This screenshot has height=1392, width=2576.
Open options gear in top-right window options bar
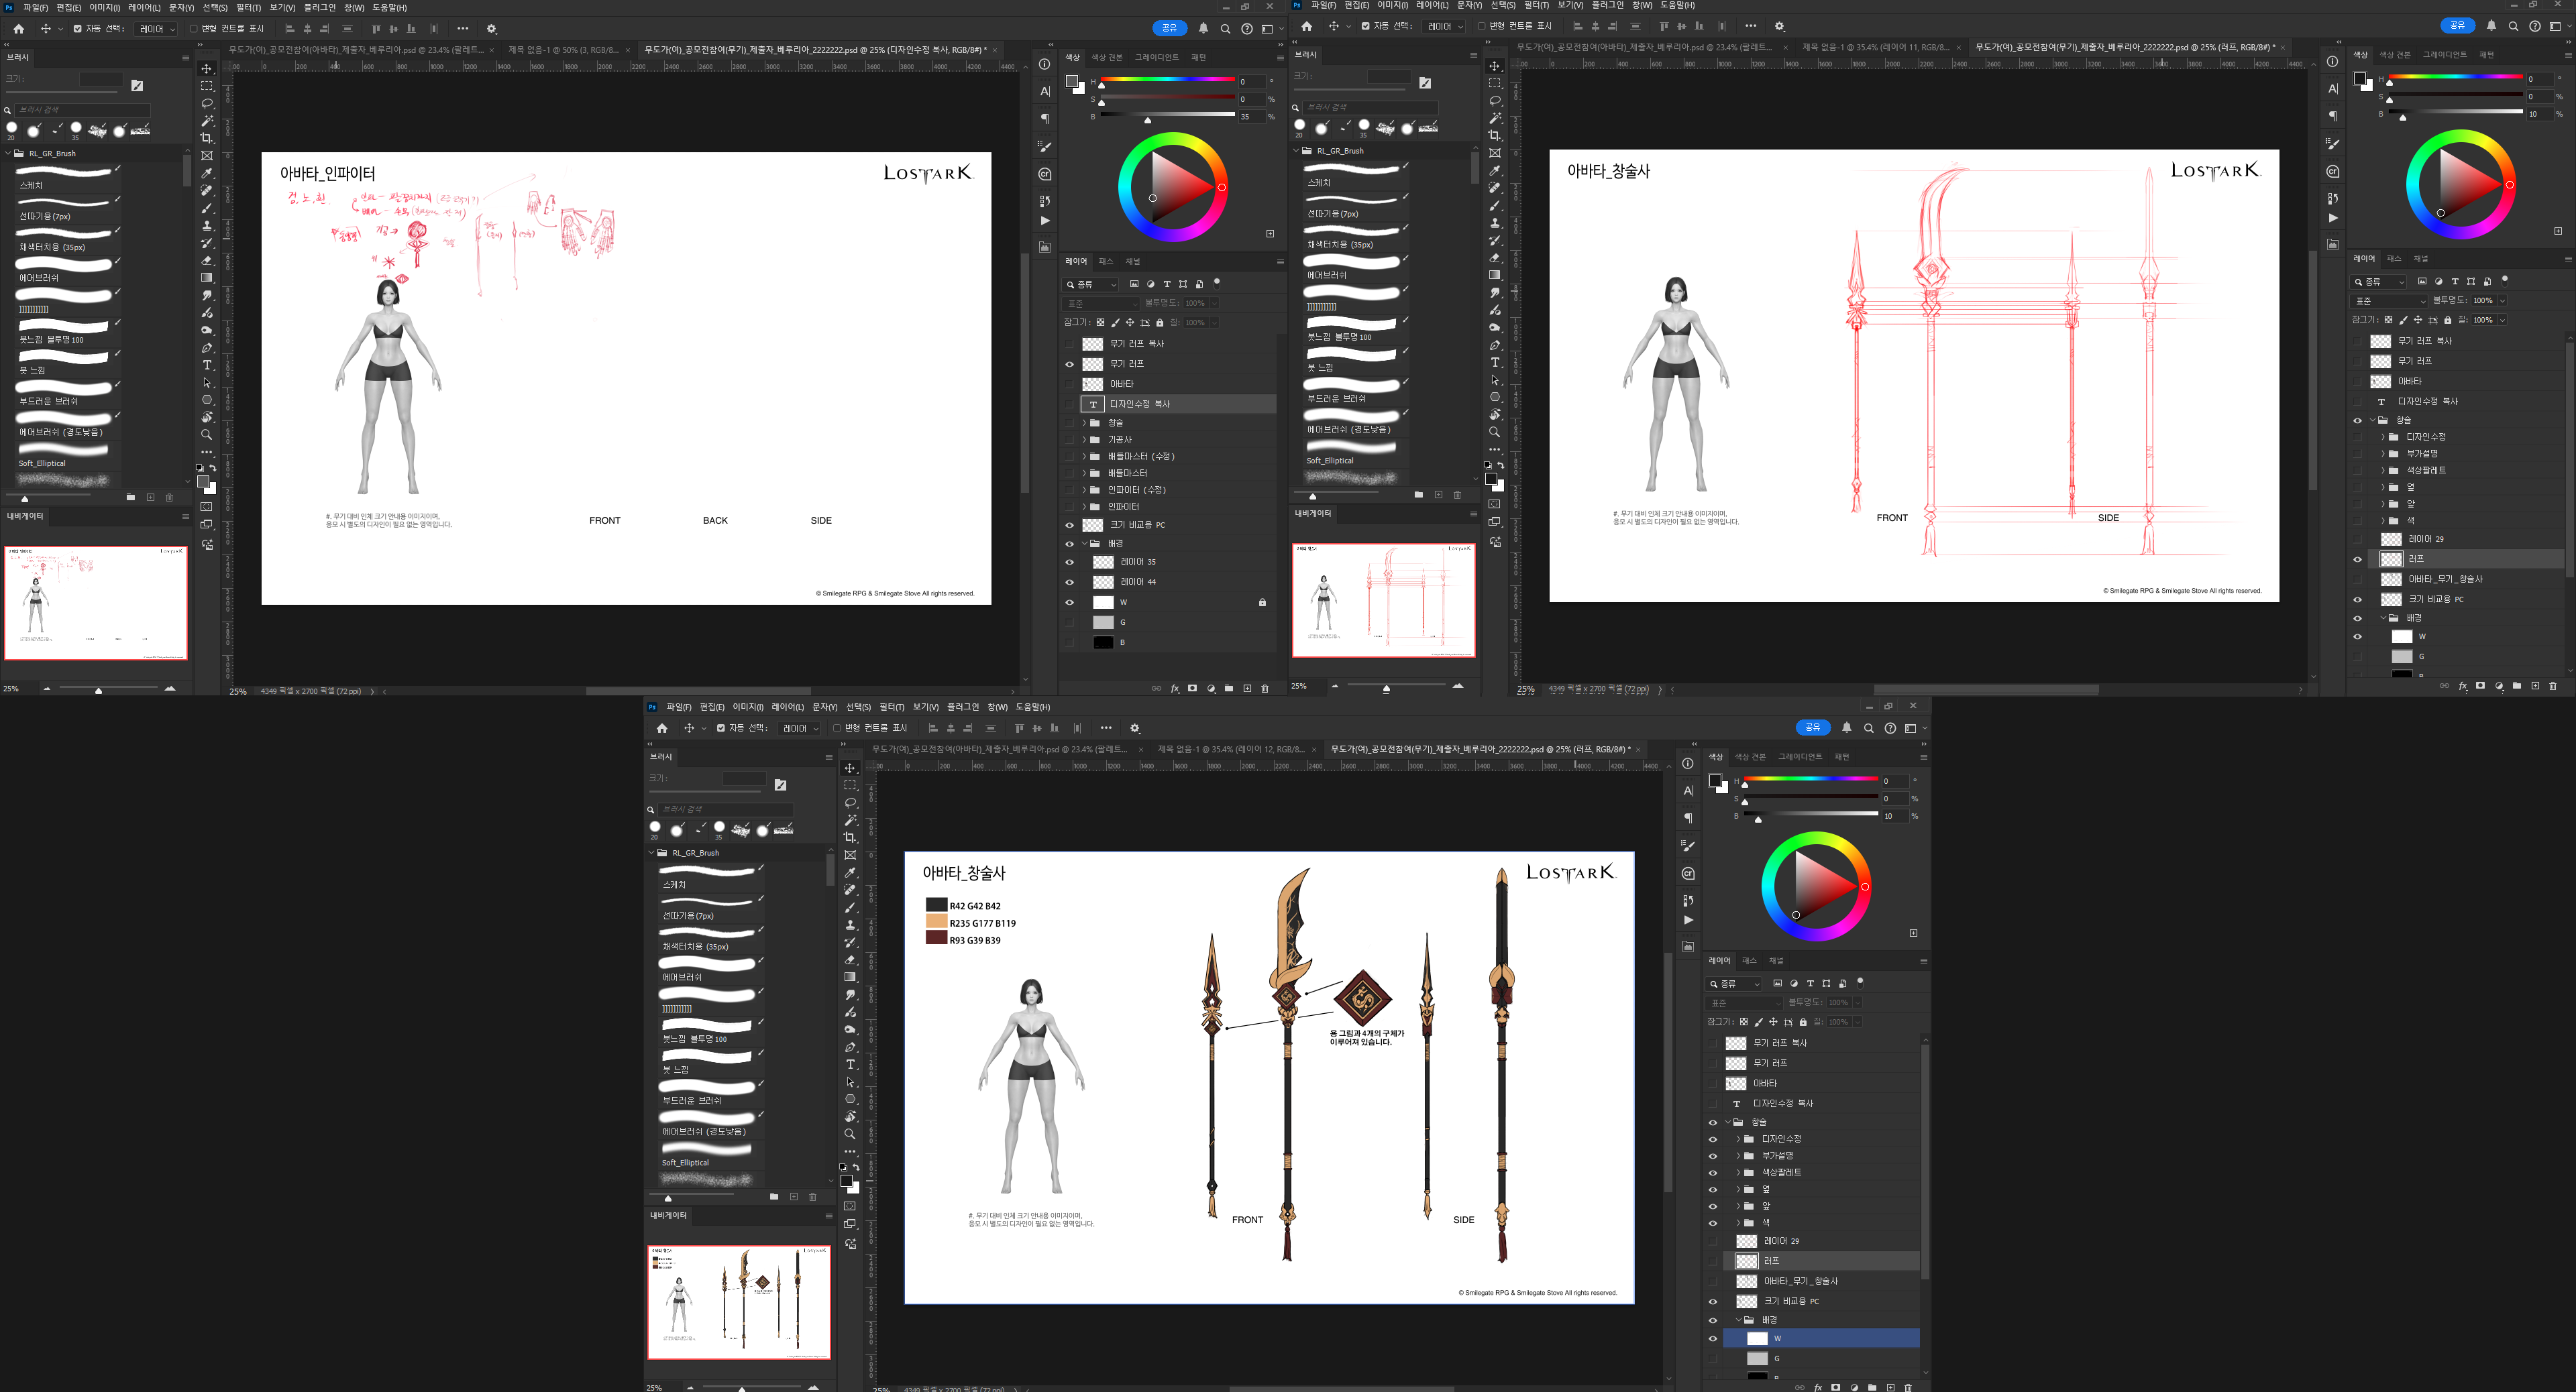tap(1779, 26)
